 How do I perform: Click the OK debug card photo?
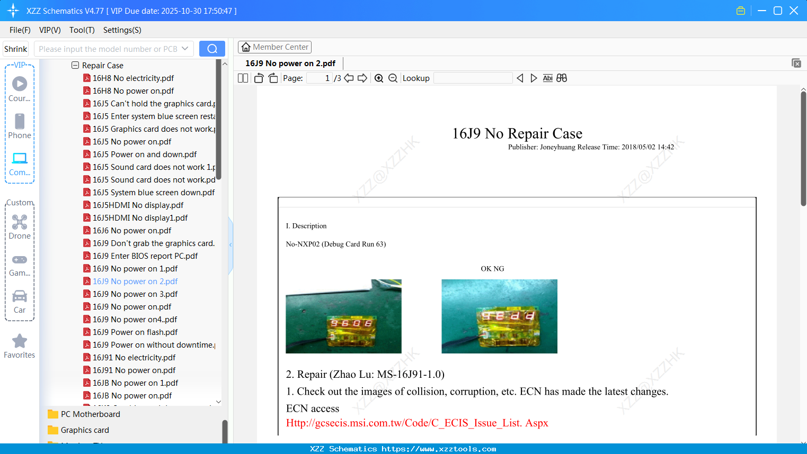[x=343, y=316]
